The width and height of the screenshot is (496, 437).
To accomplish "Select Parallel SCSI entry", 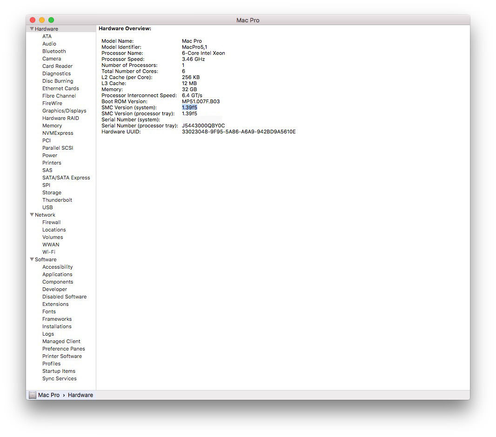I will click(x=58, y=148).
